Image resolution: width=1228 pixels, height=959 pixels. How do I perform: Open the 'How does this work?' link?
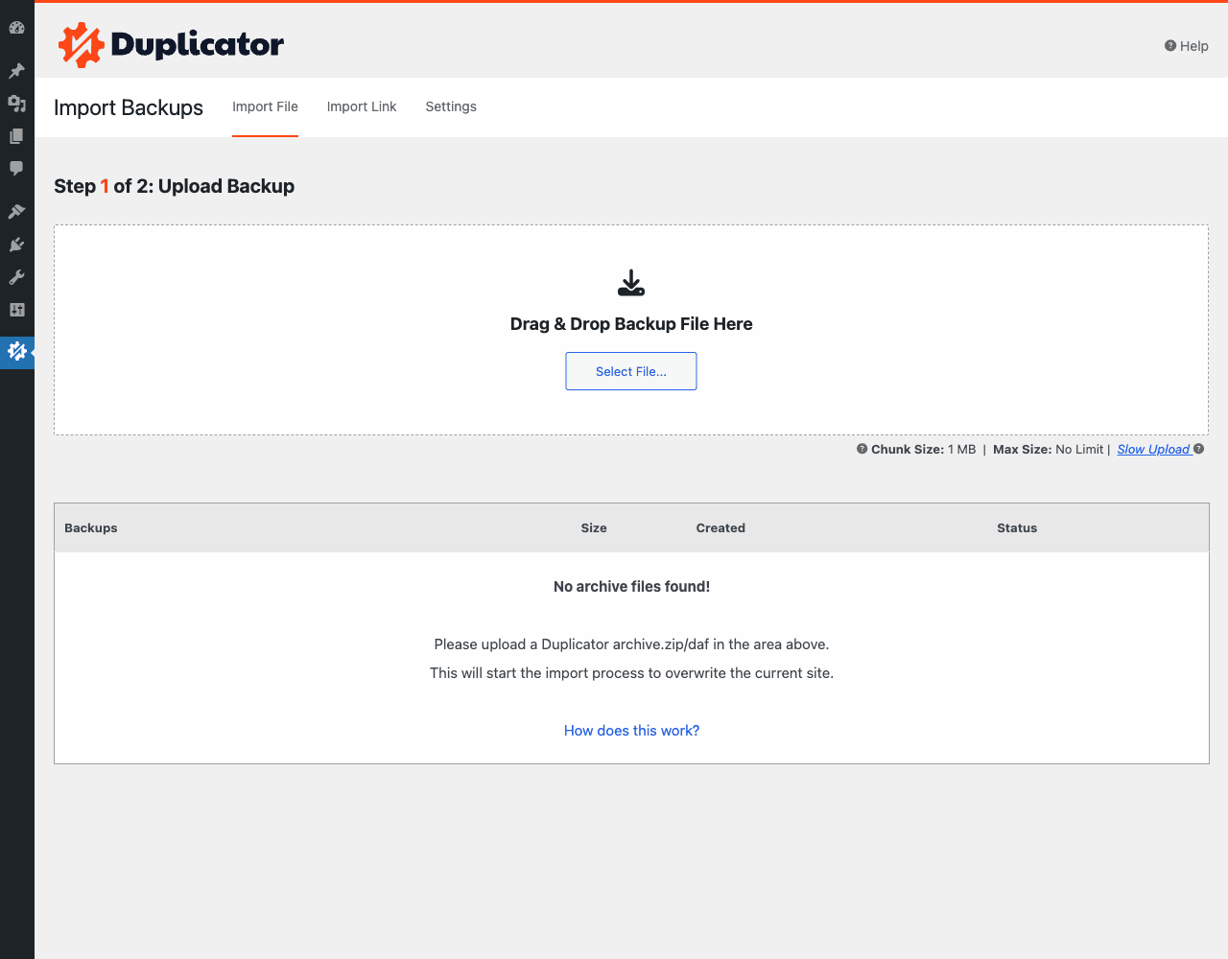[x=631, y=731]
